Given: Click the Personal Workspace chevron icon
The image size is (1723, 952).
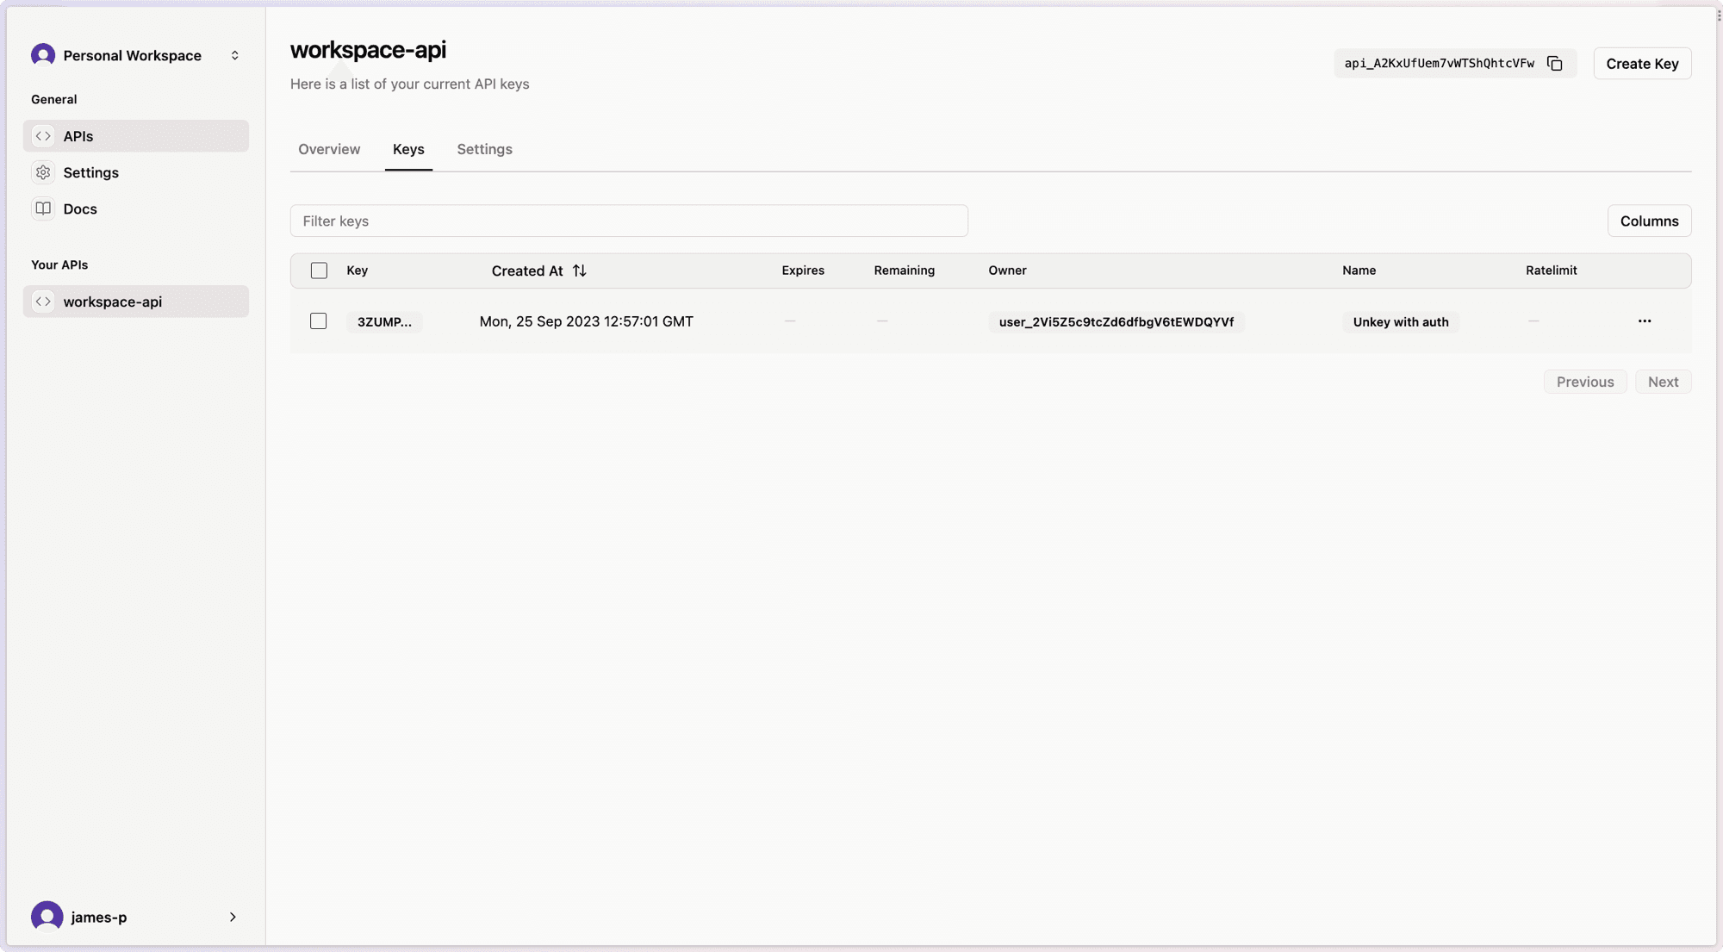Looking at the screenshot, I should pyautogui.click(x=233, y=55).
